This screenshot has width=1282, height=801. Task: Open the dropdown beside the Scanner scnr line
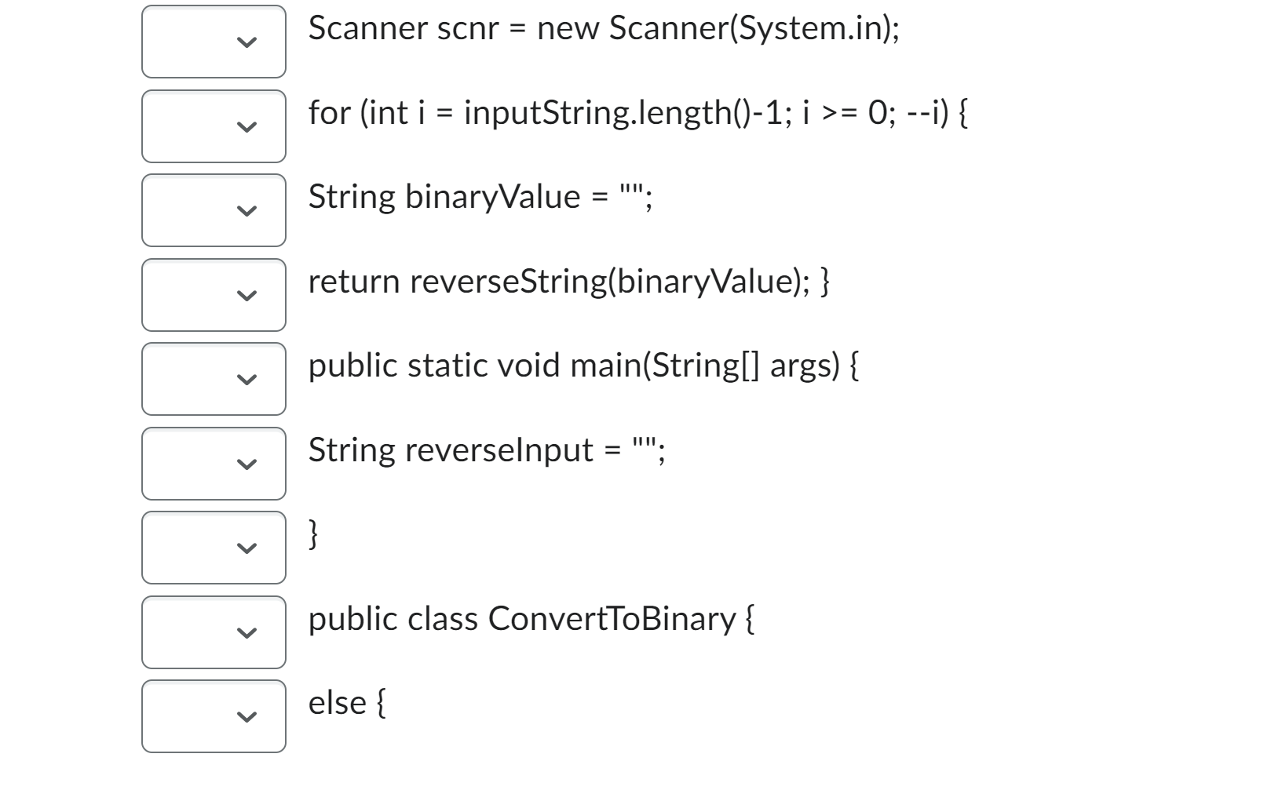pos(213,42)
